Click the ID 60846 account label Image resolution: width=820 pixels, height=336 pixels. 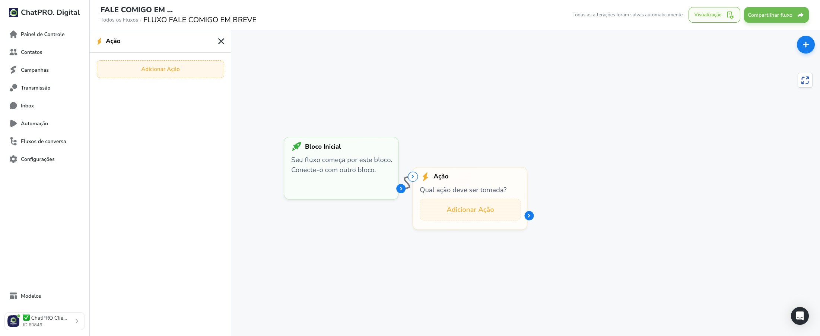pyautogui.click(x=32, y=325)
